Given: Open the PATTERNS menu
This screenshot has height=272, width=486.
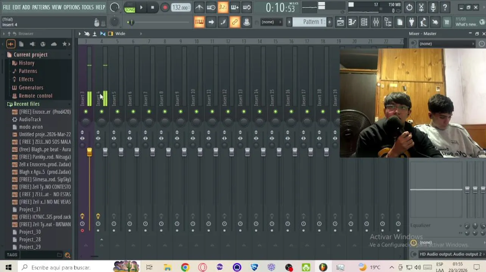Looking at the screenshot, I should point(41,7).
